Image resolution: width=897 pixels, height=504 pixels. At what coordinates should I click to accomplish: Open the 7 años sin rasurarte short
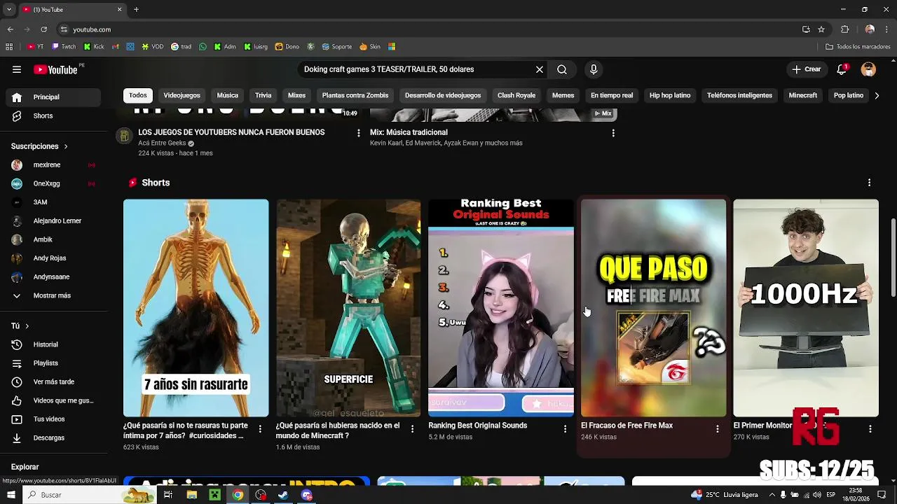coord(196,308)
